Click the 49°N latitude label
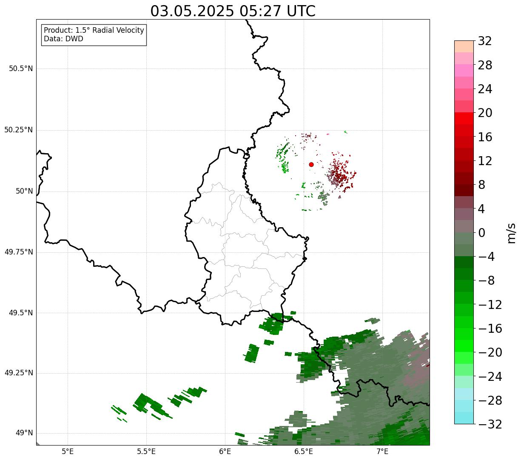 tap(24, 433)
